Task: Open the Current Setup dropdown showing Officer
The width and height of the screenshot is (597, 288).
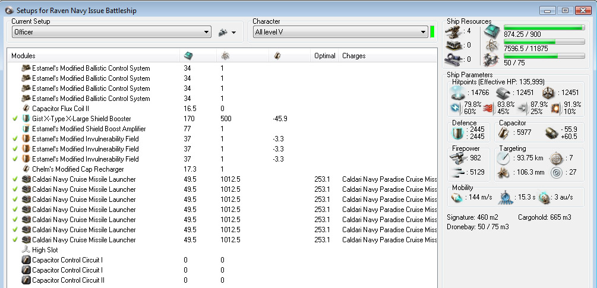Action: coord(111,32)
